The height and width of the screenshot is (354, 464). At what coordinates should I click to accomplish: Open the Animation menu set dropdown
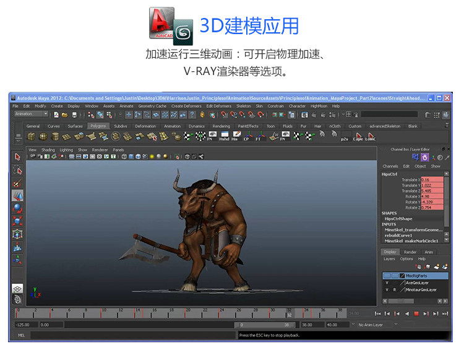[x=31, y=114]
